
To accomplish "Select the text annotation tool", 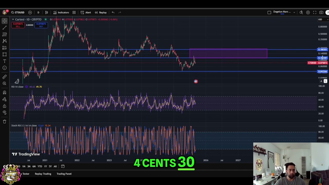I will (x=5, y=61).
